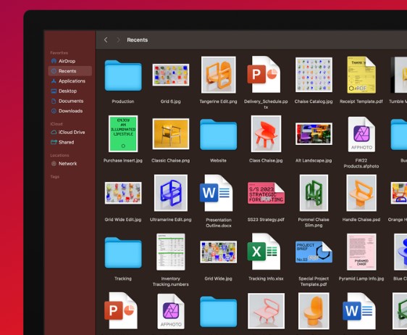The image size is (407, 335).
Task: Select the Presentation Outline.docx Word icon
Action: tap(217, 193)
